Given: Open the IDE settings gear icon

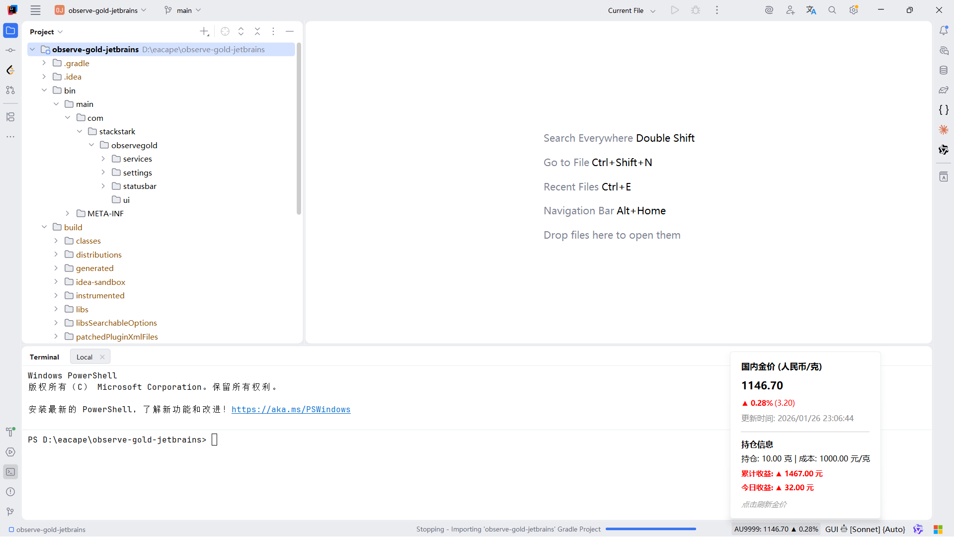Looking at the screenshot, I should (854, 10).
